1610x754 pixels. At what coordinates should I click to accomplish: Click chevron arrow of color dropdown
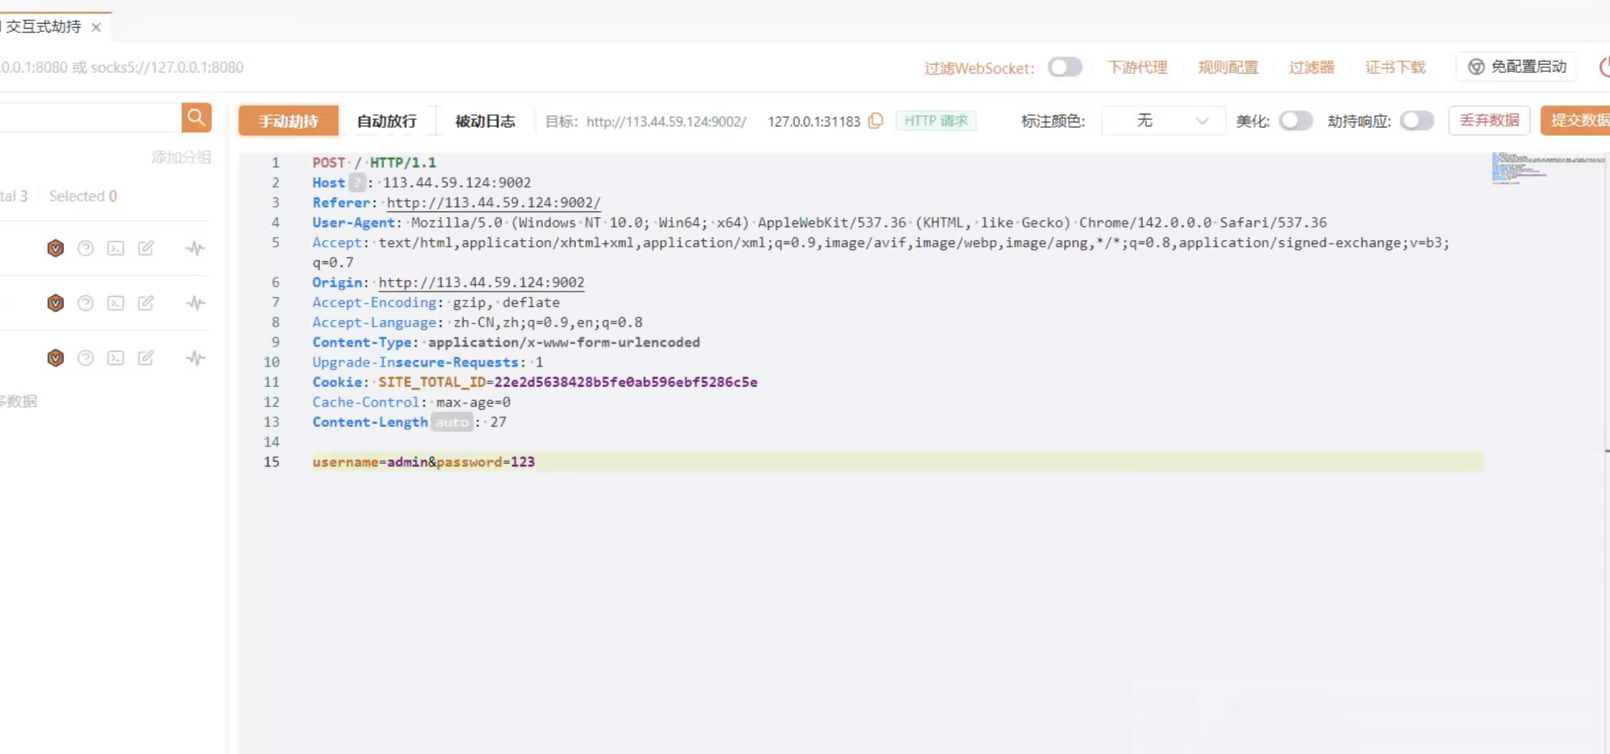click(x=1202, y=121)
